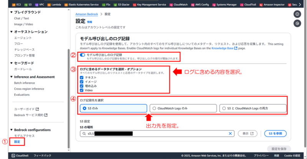Select the S3 のみ radio option
Screen dimensions: 307x159
(113, 108)
